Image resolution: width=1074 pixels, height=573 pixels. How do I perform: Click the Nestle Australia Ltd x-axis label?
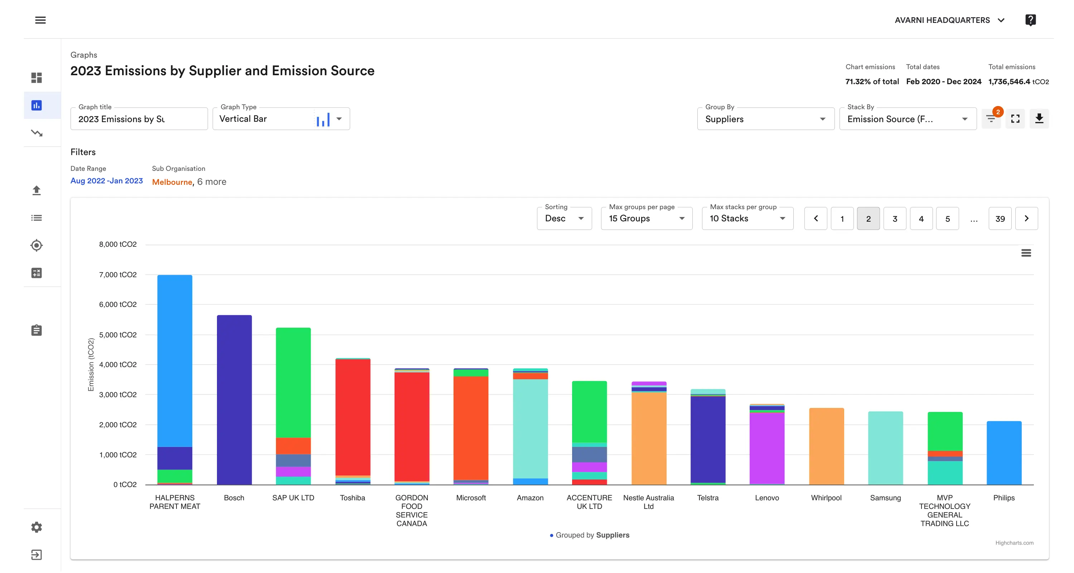[648, 502]
